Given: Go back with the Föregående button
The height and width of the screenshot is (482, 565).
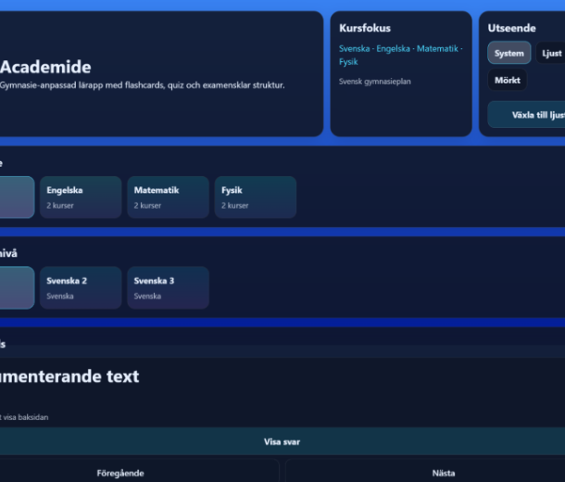Looking at the screenshot, I should 120,473.
